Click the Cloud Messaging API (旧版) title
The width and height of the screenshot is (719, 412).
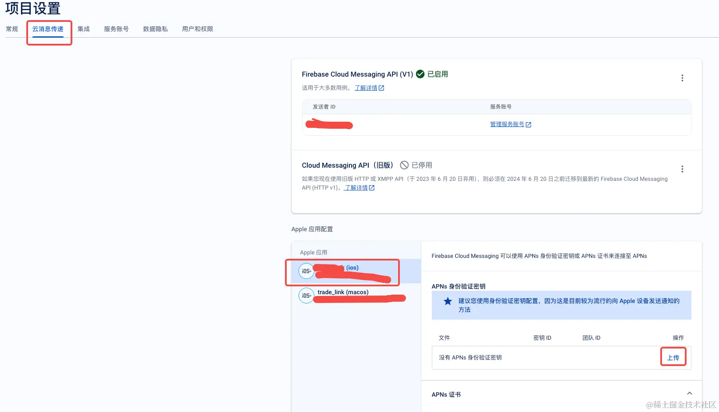pyautogui.click(x=347, y=165)
